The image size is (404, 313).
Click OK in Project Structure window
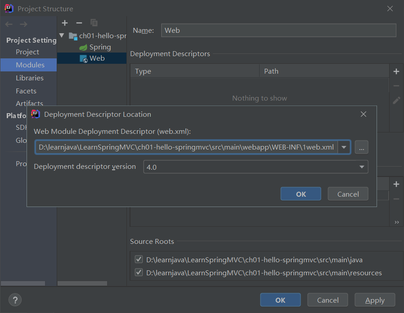point(280,300)
